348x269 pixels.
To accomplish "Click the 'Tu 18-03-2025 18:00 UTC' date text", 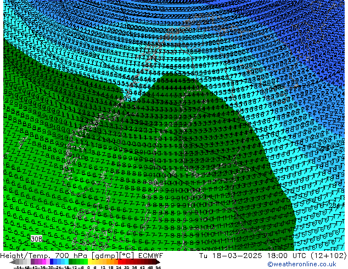I will (x=253, y=256).
